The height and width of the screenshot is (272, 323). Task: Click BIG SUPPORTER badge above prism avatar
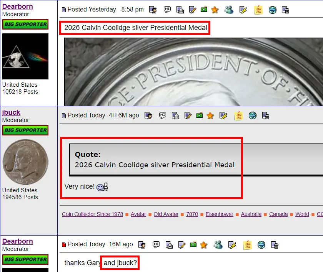[x=25, y=24]
